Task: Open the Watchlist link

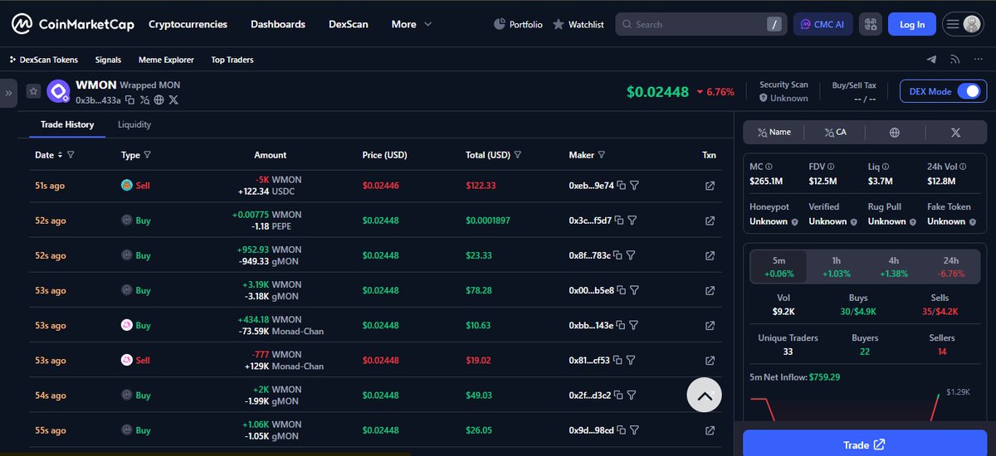Action: pyautogui.click(x=579, y=24)
